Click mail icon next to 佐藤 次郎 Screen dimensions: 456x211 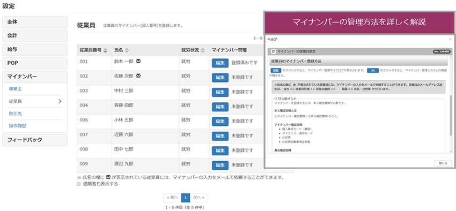tap(138, 76)
